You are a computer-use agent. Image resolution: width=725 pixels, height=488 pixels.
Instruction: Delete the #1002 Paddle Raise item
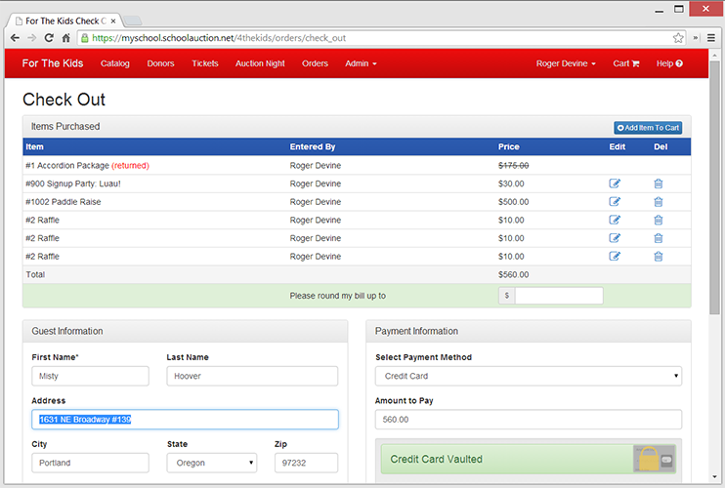tap(659, 201)
